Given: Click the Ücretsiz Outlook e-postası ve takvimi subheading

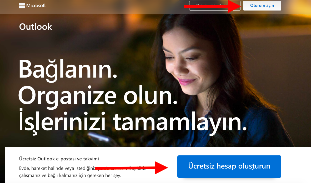Looking at the screenshot, I should 59,159.
